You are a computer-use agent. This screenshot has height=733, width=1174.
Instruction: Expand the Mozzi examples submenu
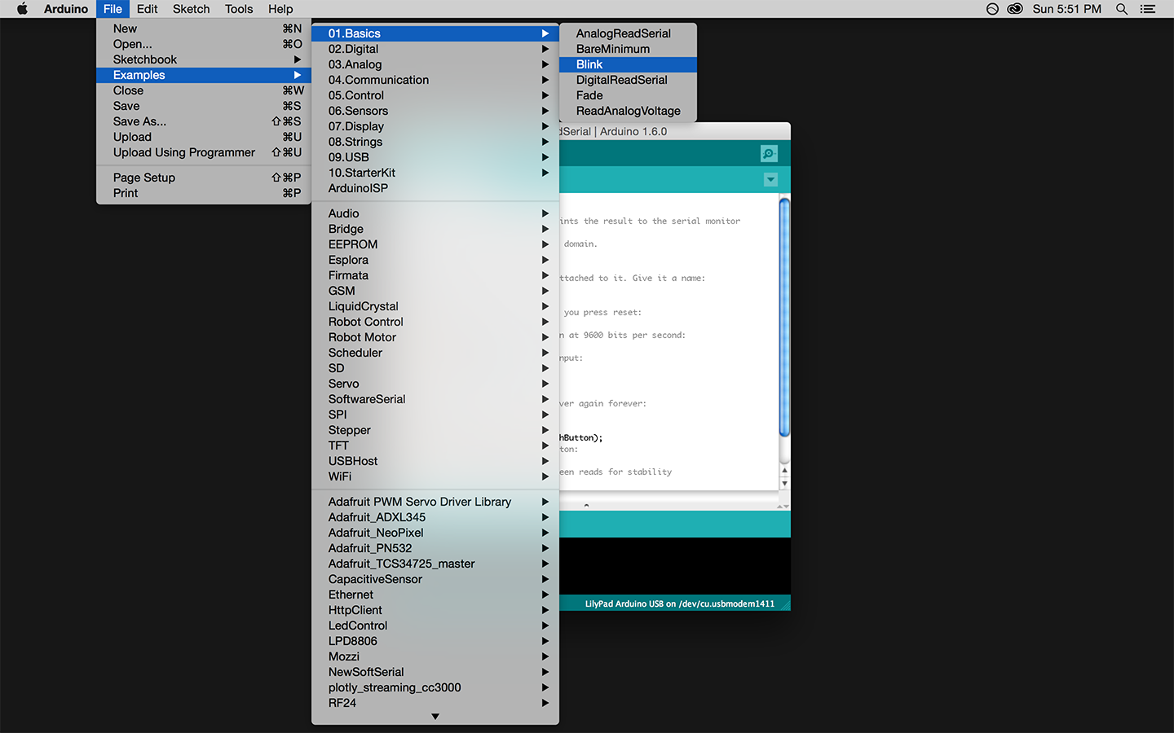435,656
